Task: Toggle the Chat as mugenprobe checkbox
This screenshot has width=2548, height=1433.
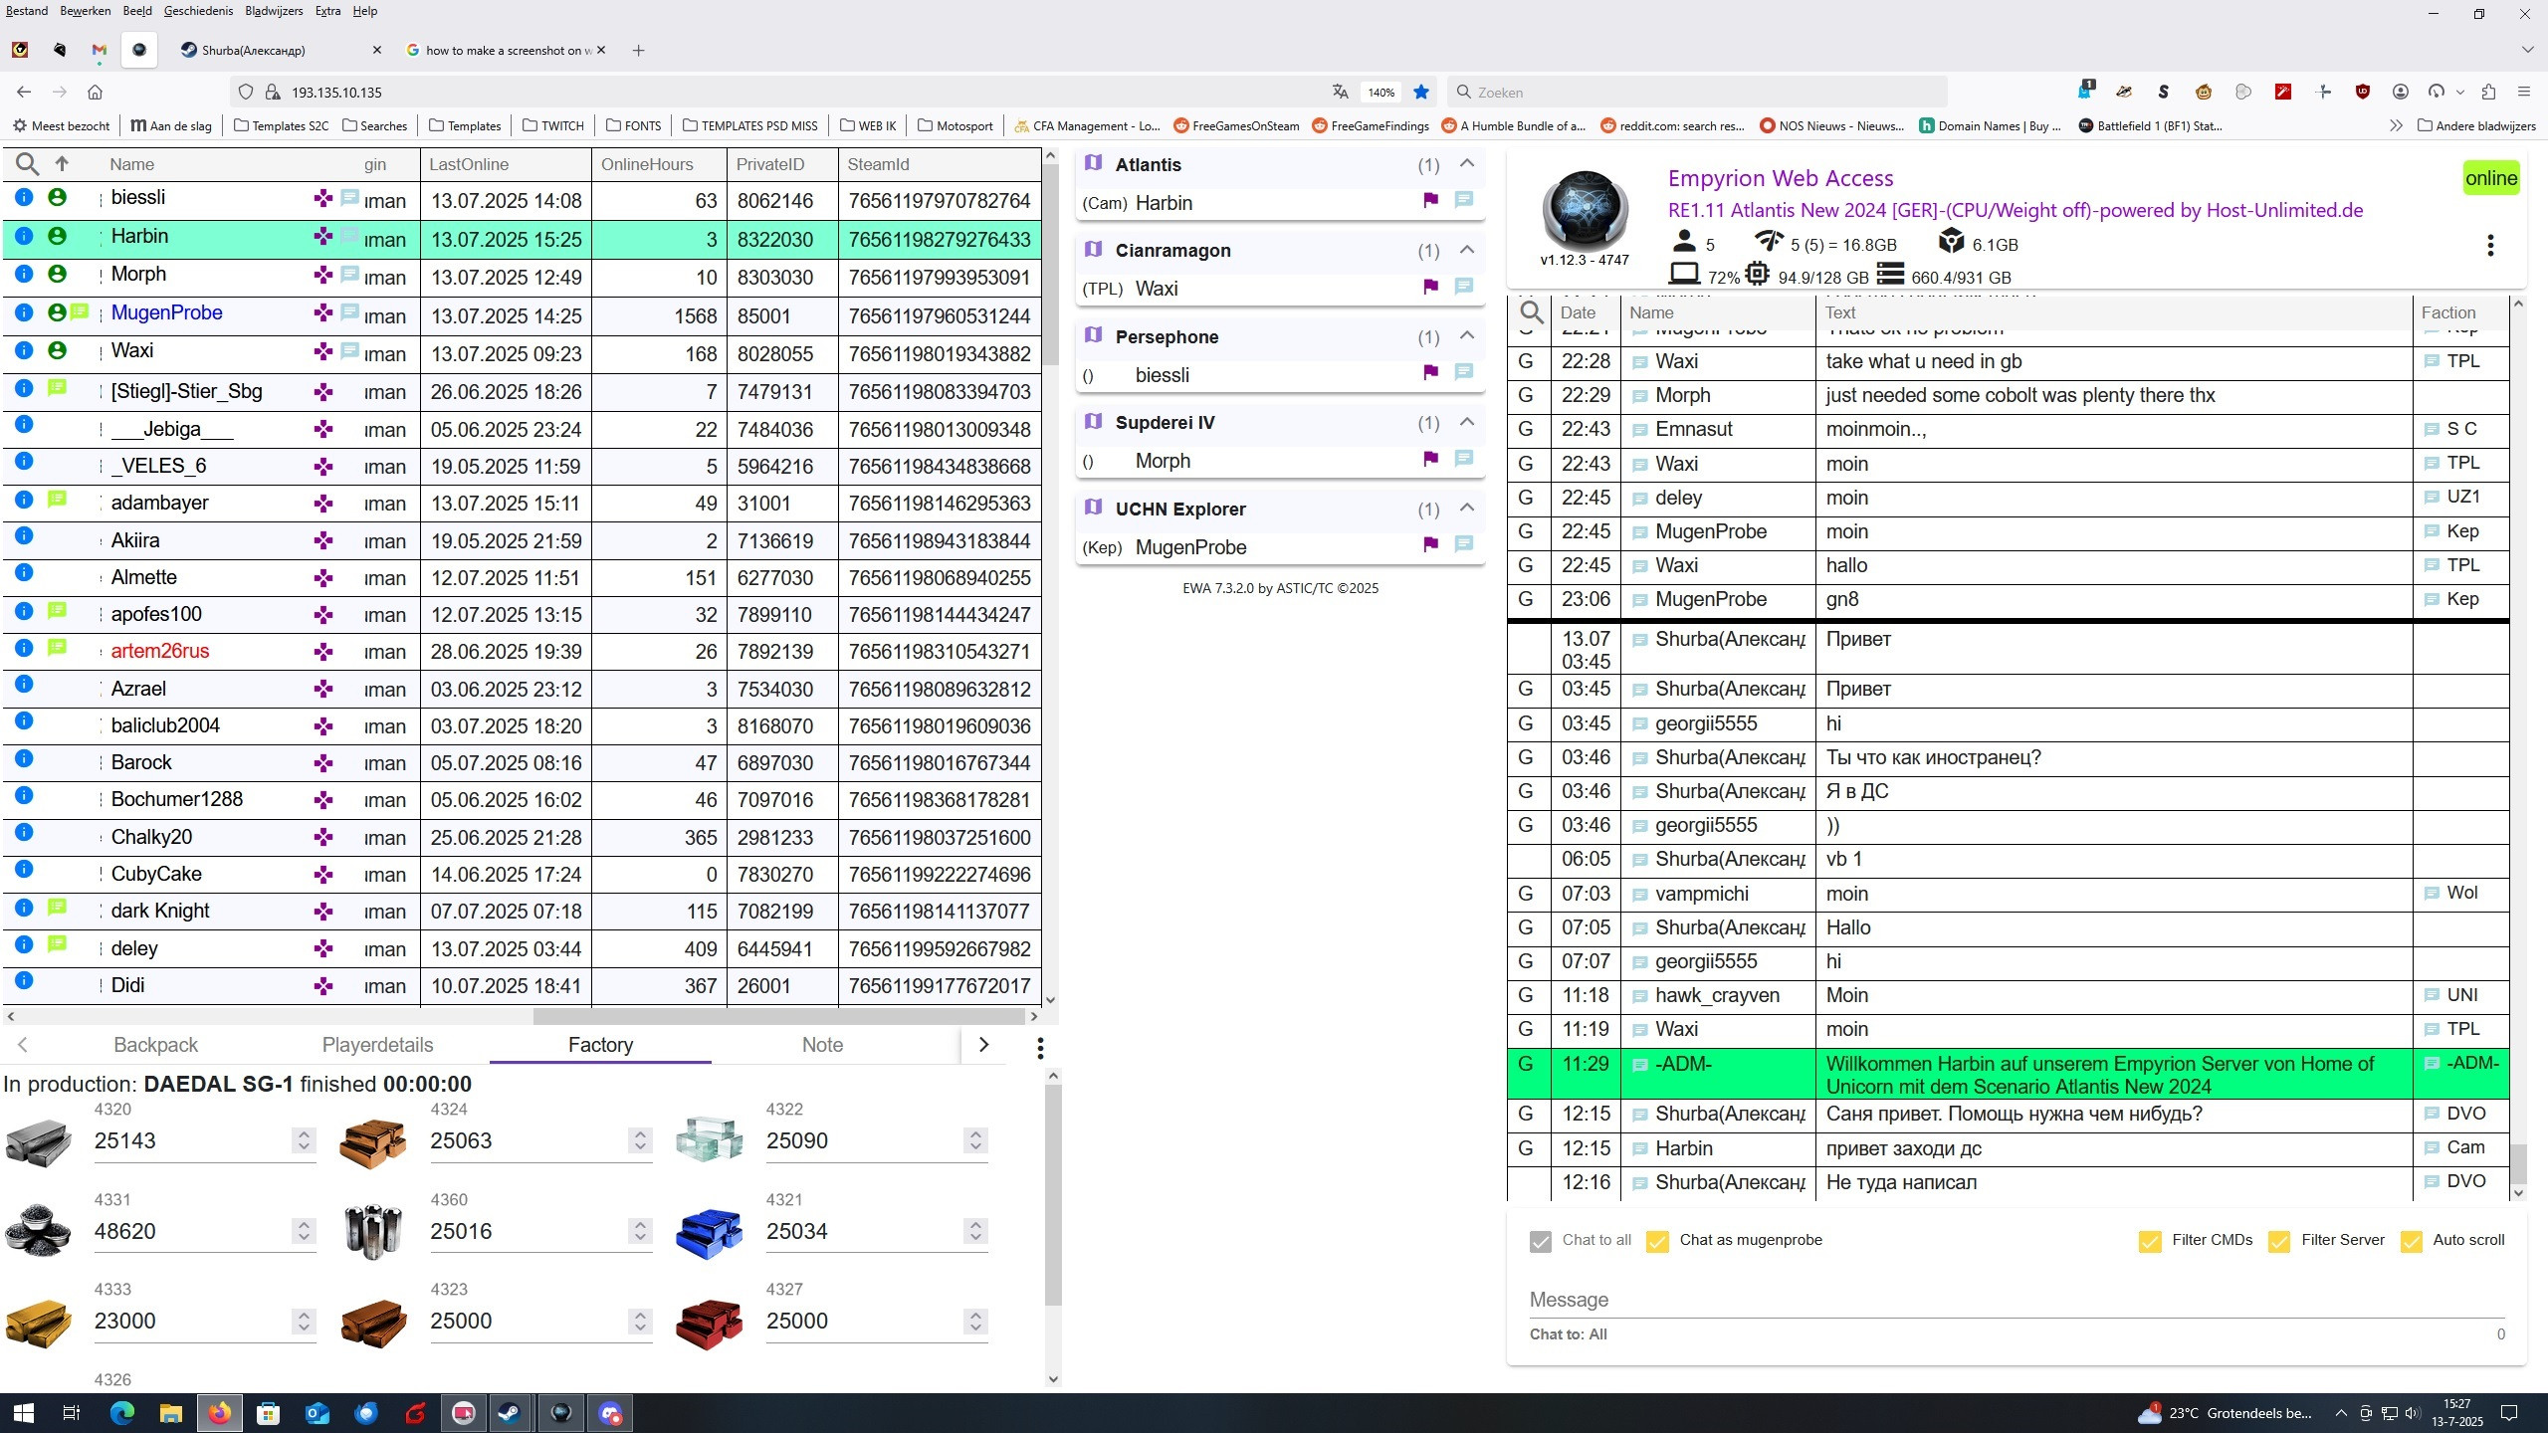Action: [x=1657, y=1241]
